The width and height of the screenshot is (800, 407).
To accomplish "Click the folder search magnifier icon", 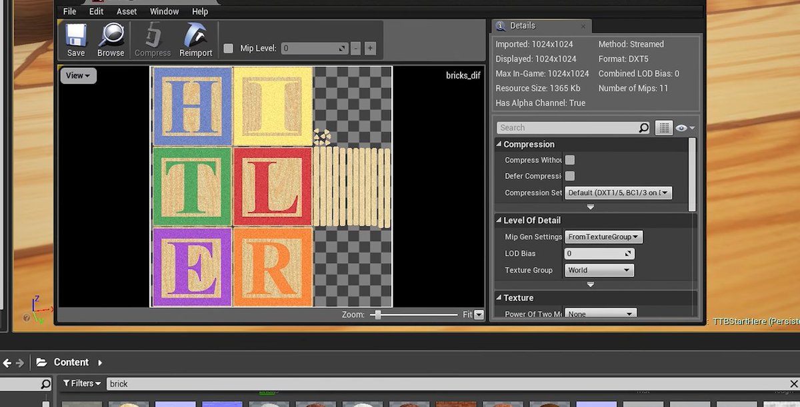I will point(45,384).
